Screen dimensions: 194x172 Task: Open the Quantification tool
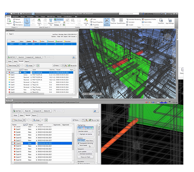pos(121,21)
